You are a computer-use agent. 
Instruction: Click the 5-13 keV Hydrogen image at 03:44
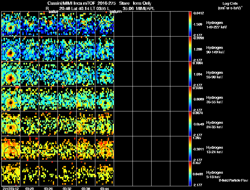tap(105, 174)
